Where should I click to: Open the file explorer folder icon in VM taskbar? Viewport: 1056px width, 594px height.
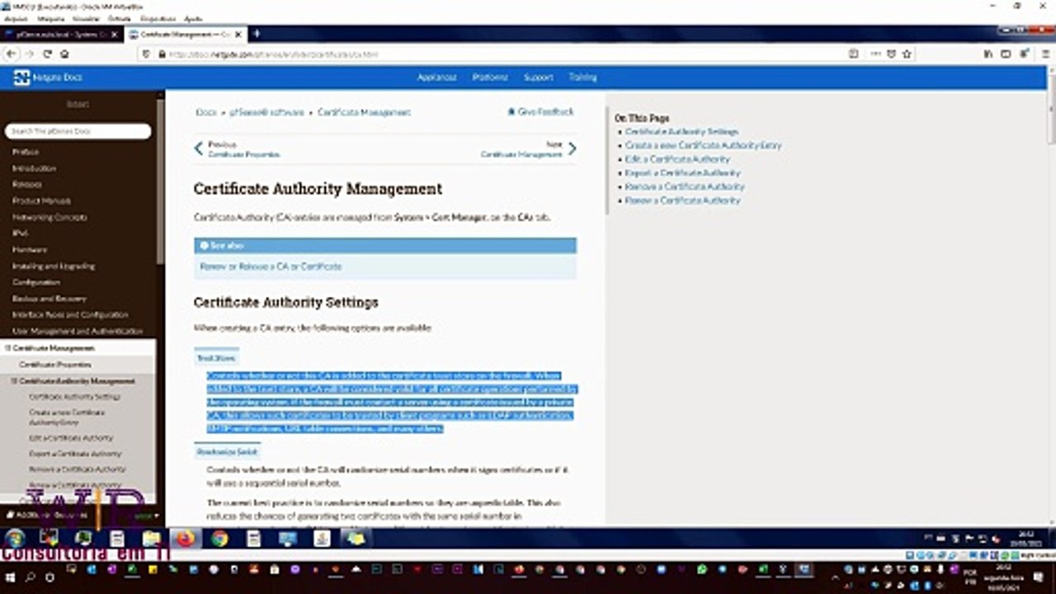(x=151, y=539)
